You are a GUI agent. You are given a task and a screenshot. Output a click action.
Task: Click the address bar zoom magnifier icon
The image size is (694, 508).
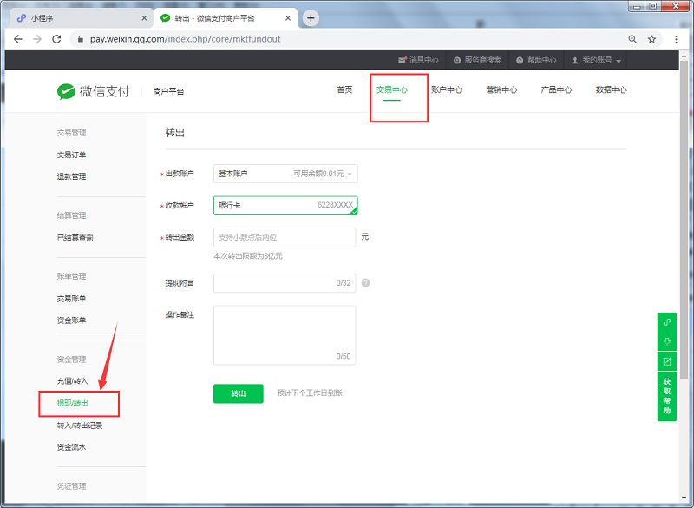coord(632,39)
